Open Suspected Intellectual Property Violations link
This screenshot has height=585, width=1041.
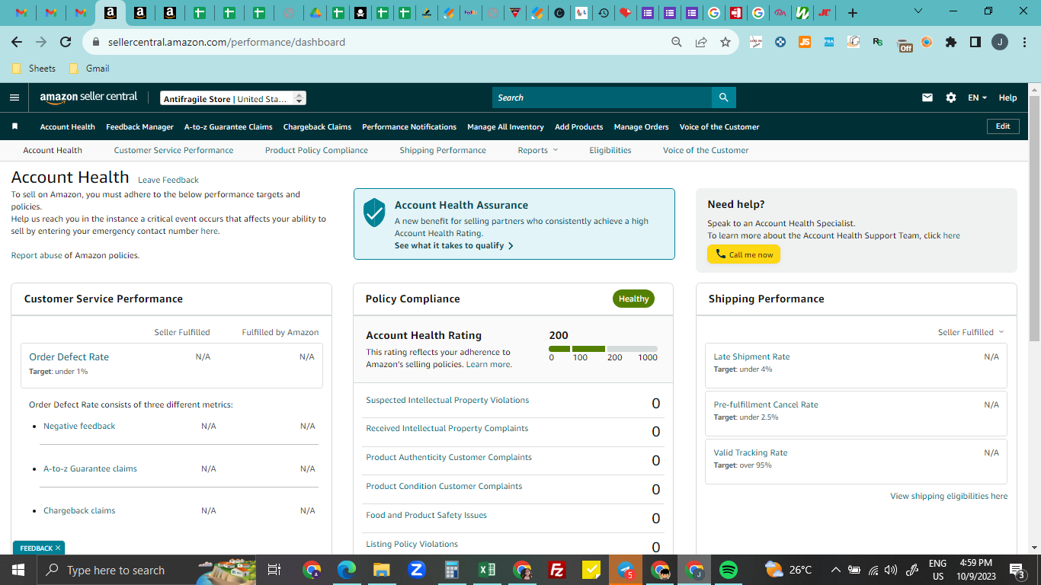[x=447, y=400]
